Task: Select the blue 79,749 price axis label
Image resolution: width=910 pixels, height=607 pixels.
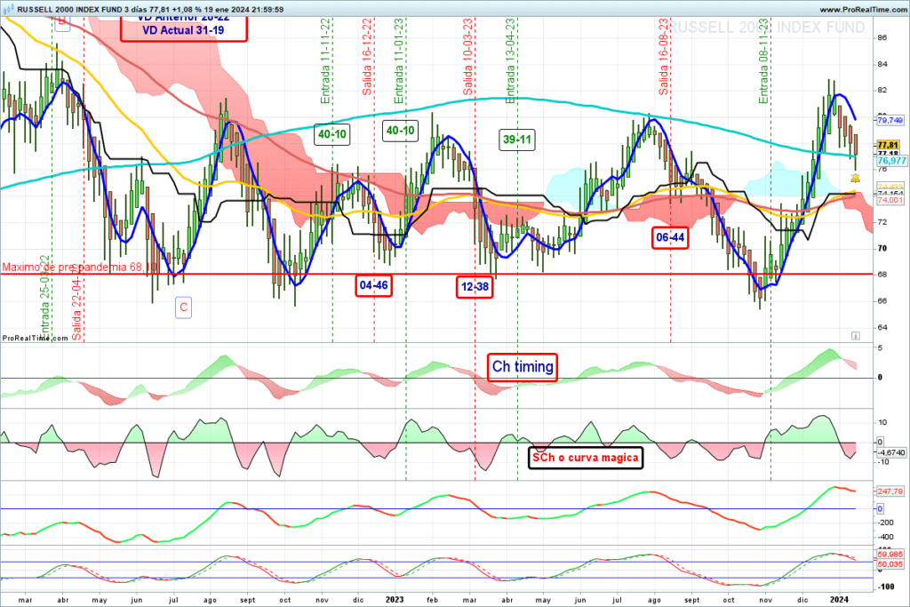Action: (x=890, y=119)
